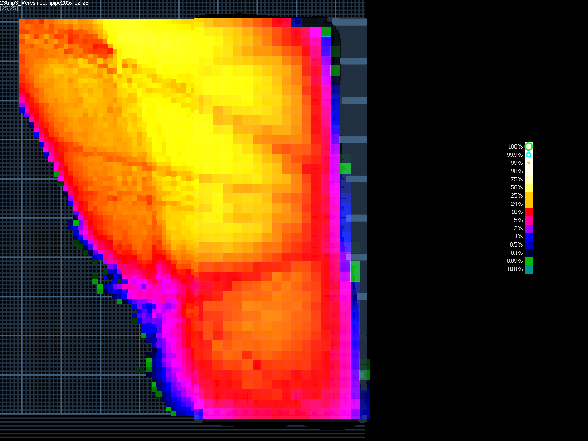The height and width of the screenshot is (441, 588).
Task: Click the 0.1% legend label text
Action: tap(516, 253)
